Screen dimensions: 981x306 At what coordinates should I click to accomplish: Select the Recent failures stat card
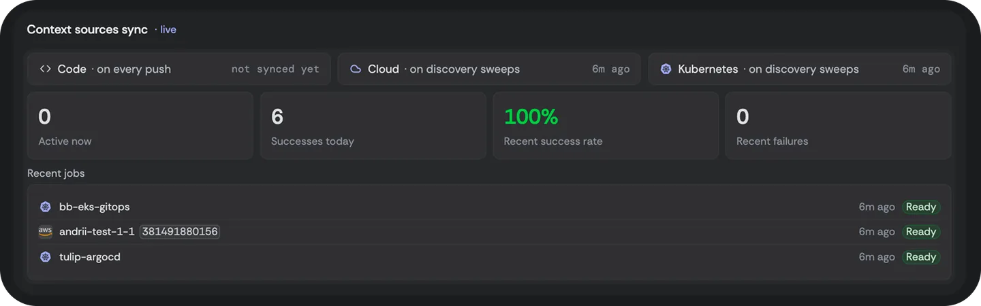pos(838,126)
